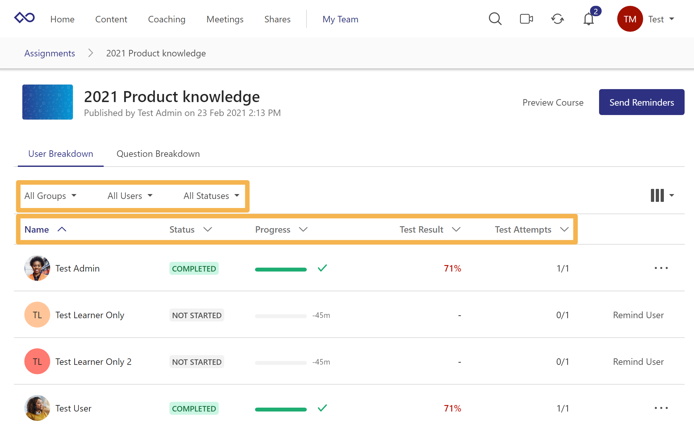Screen dimensions: 694x429
Task: Click the video camera icon in top bar
Action: point(526,19)
